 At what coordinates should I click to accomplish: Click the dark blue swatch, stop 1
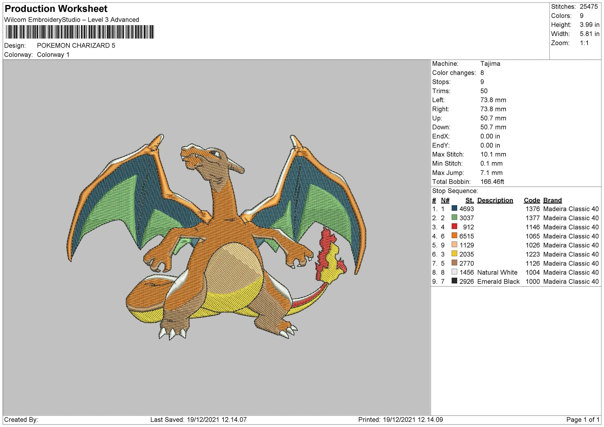(x=454, y=208)
